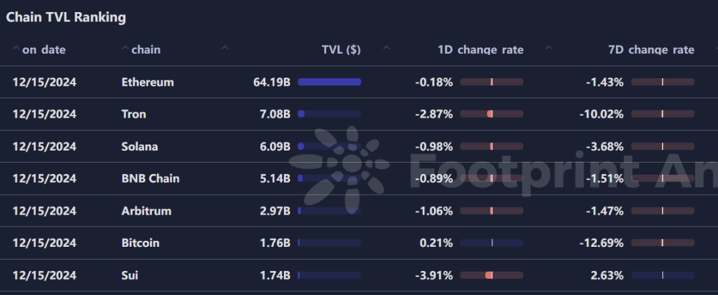The image size is (718, 295).
Task: Click sort arrow left of TVL ($)
Action: [x=225, y=47]
